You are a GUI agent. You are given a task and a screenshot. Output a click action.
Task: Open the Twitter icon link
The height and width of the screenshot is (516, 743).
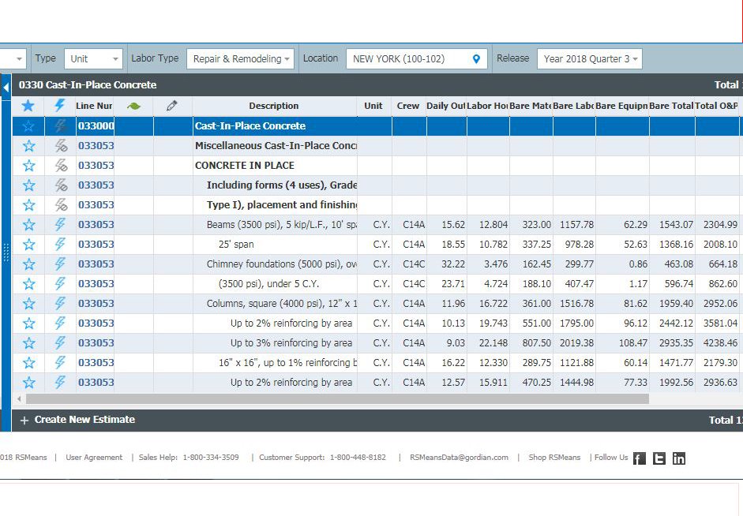click(659, 458)
